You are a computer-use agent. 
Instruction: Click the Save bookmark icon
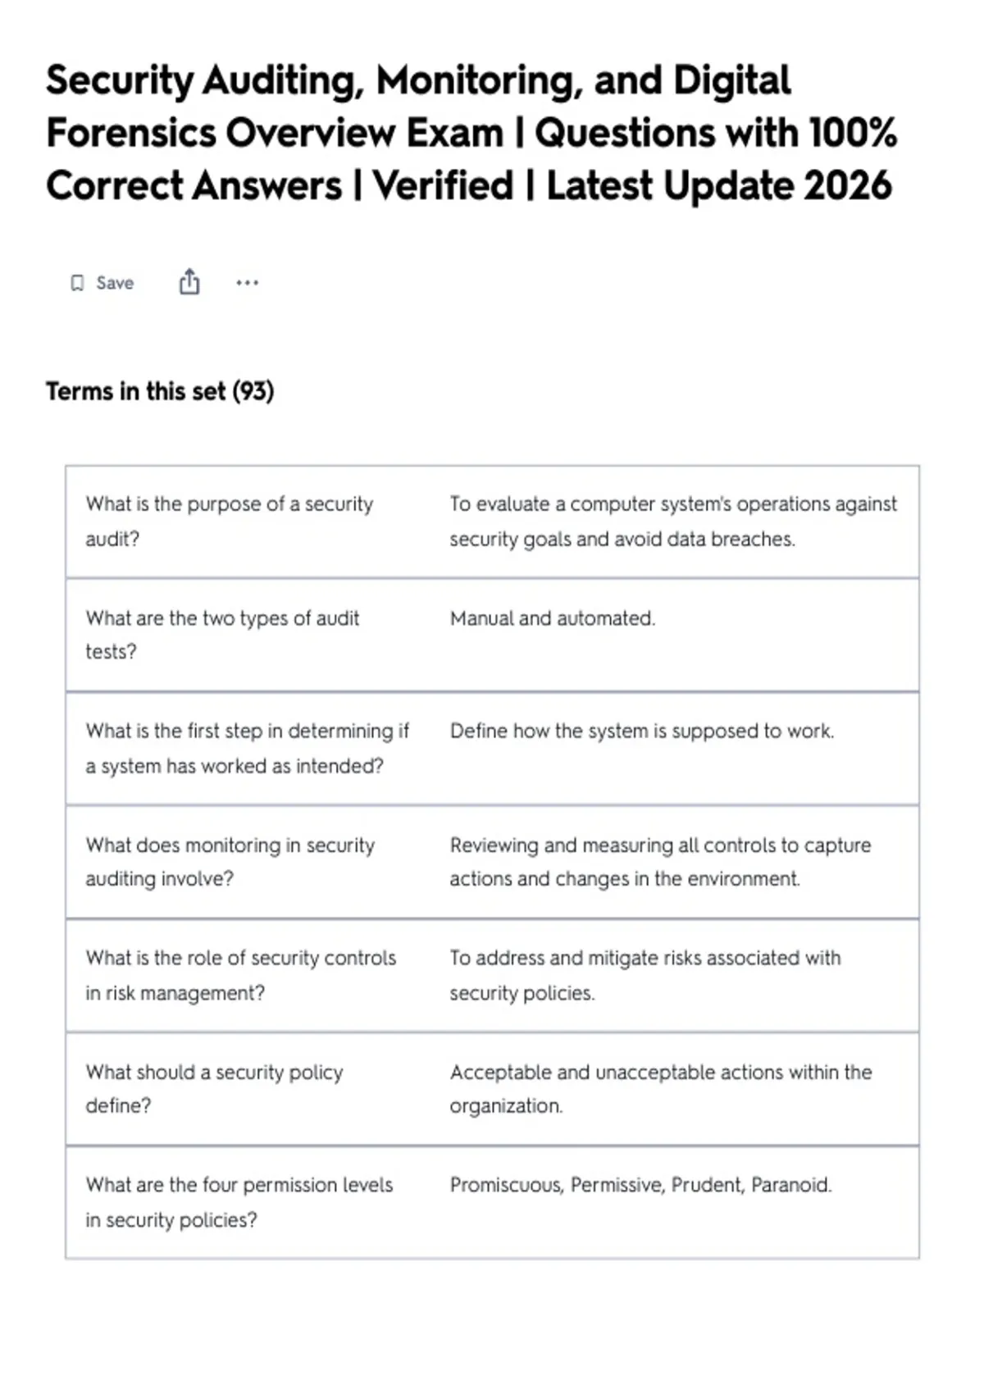[77, 283]
